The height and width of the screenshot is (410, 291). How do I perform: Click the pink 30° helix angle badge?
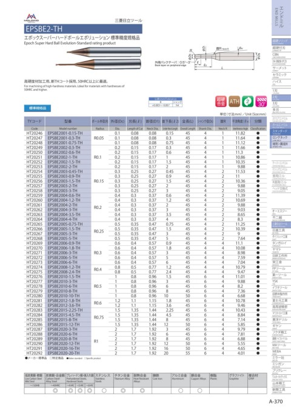(x=261, y=102)
